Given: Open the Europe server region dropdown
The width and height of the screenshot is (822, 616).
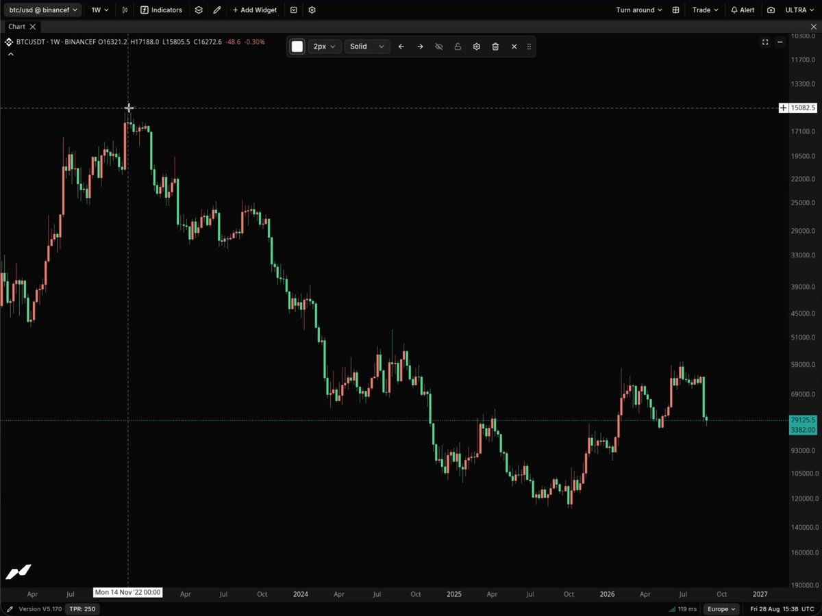Looking at the screenshot, I should click(722, 609).
